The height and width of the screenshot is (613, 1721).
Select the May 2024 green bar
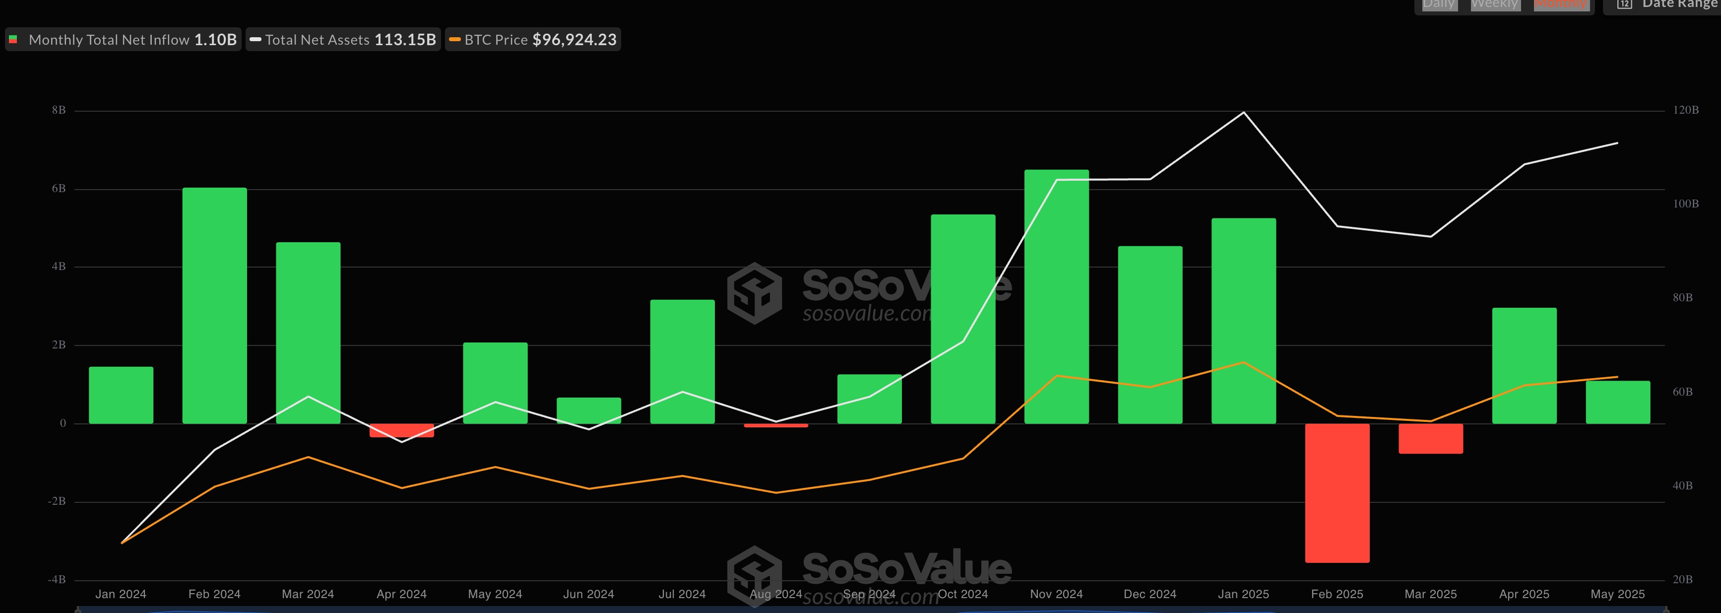(495, 383)
